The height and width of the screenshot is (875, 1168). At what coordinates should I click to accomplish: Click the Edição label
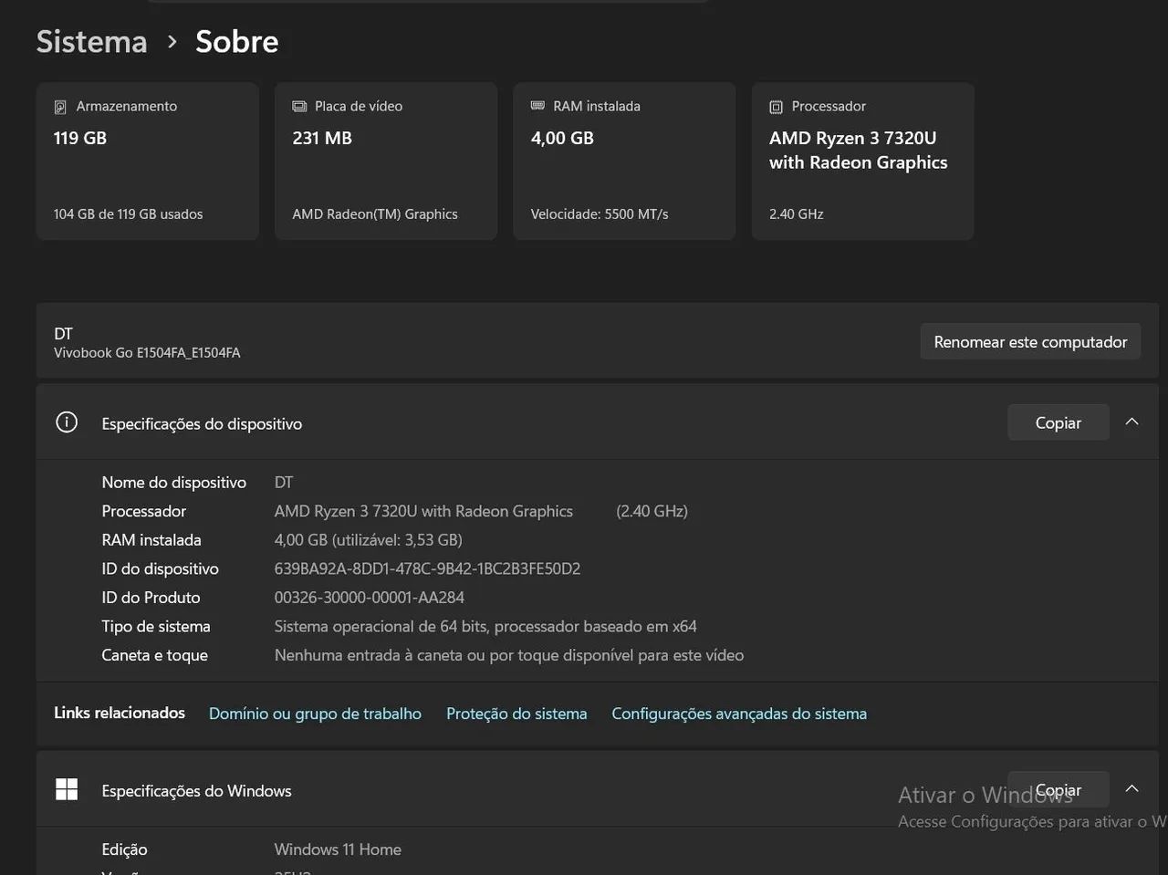124,849
